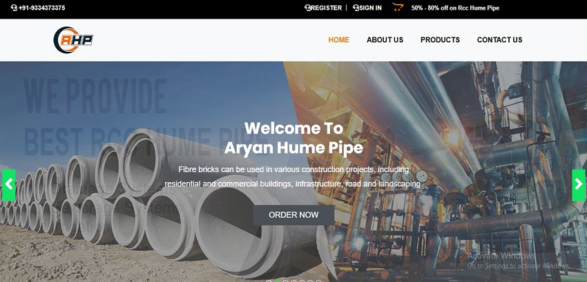Open the HOME menu item

point(339,39)
